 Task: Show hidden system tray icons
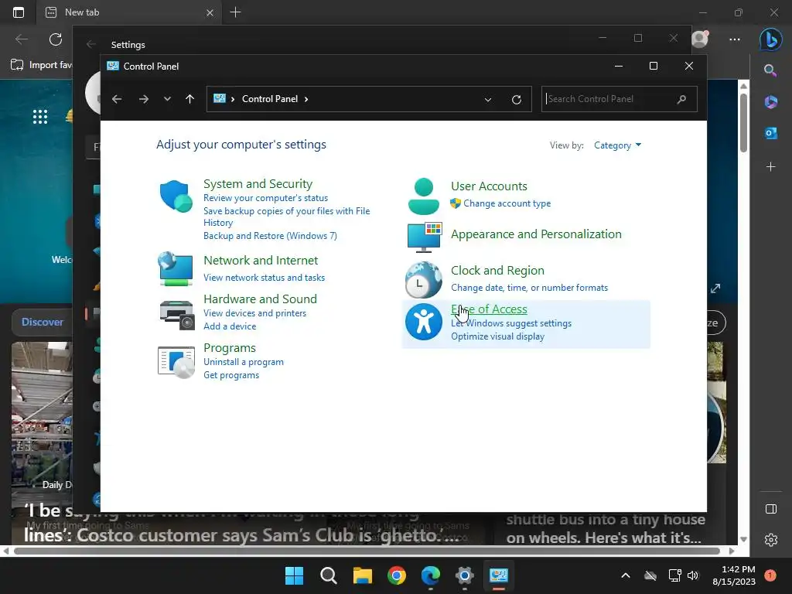(x=625, y=575)
